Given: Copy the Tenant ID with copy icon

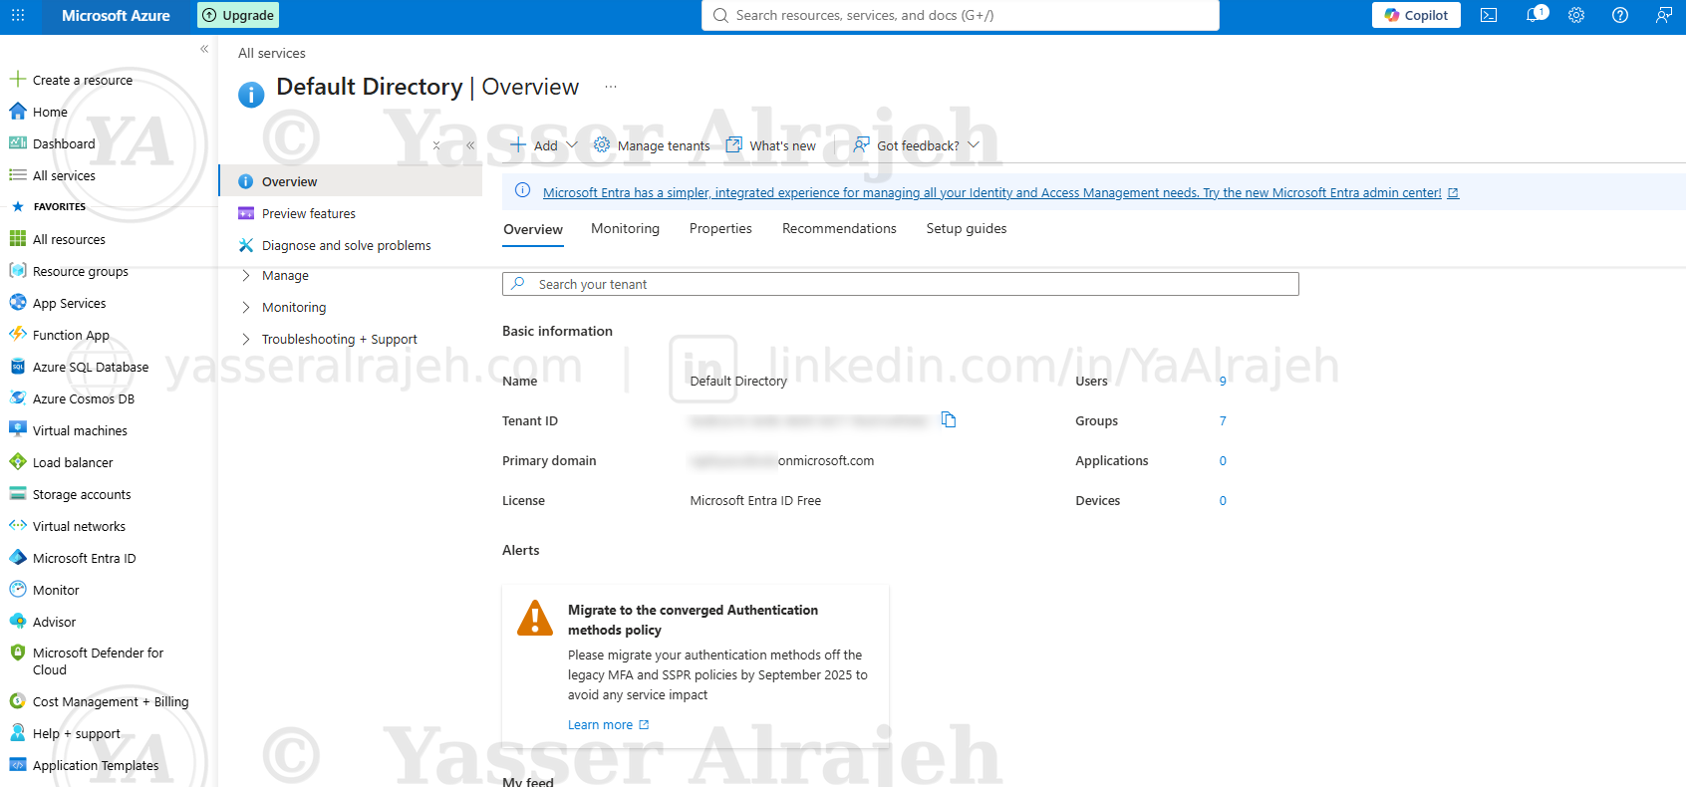Looking at the screenshot, I should coord(949,420).
